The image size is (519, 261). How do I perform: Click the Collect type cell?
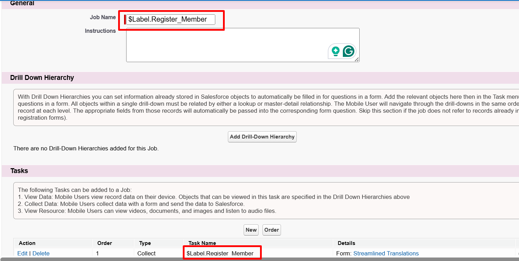click(x=146, y=253)
